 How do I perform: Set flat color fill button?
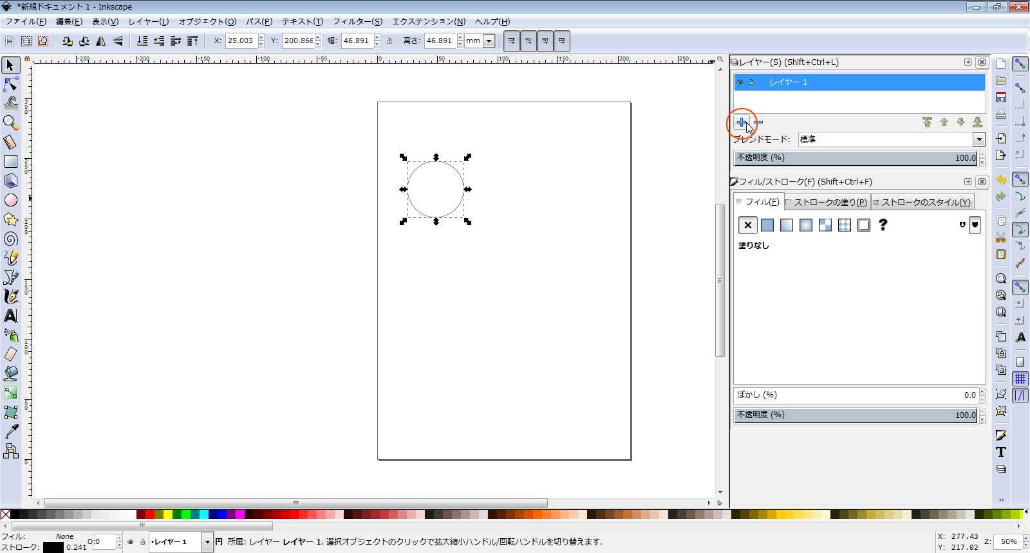(x=767, y=225)
